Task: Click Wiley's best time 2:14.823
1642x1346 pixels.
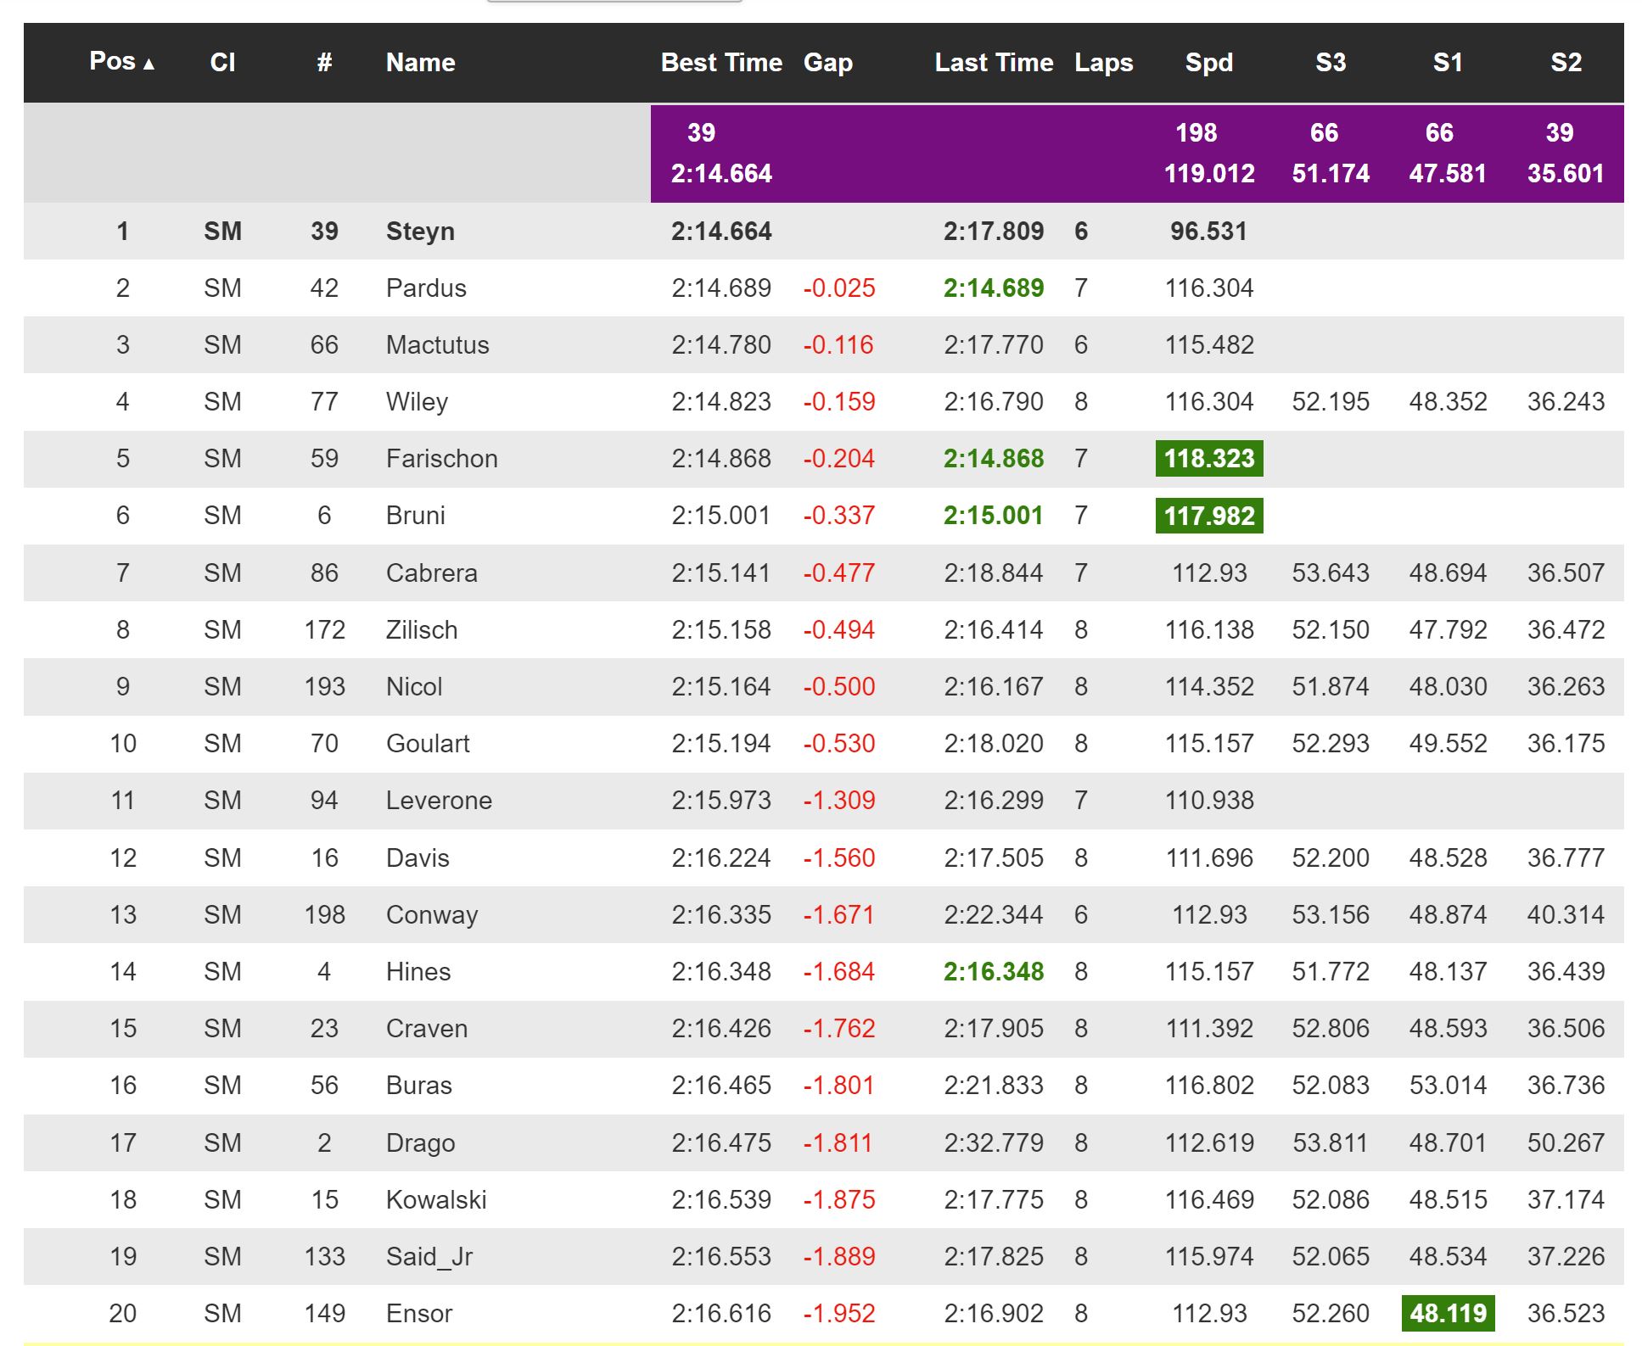Action: (721, 402)
